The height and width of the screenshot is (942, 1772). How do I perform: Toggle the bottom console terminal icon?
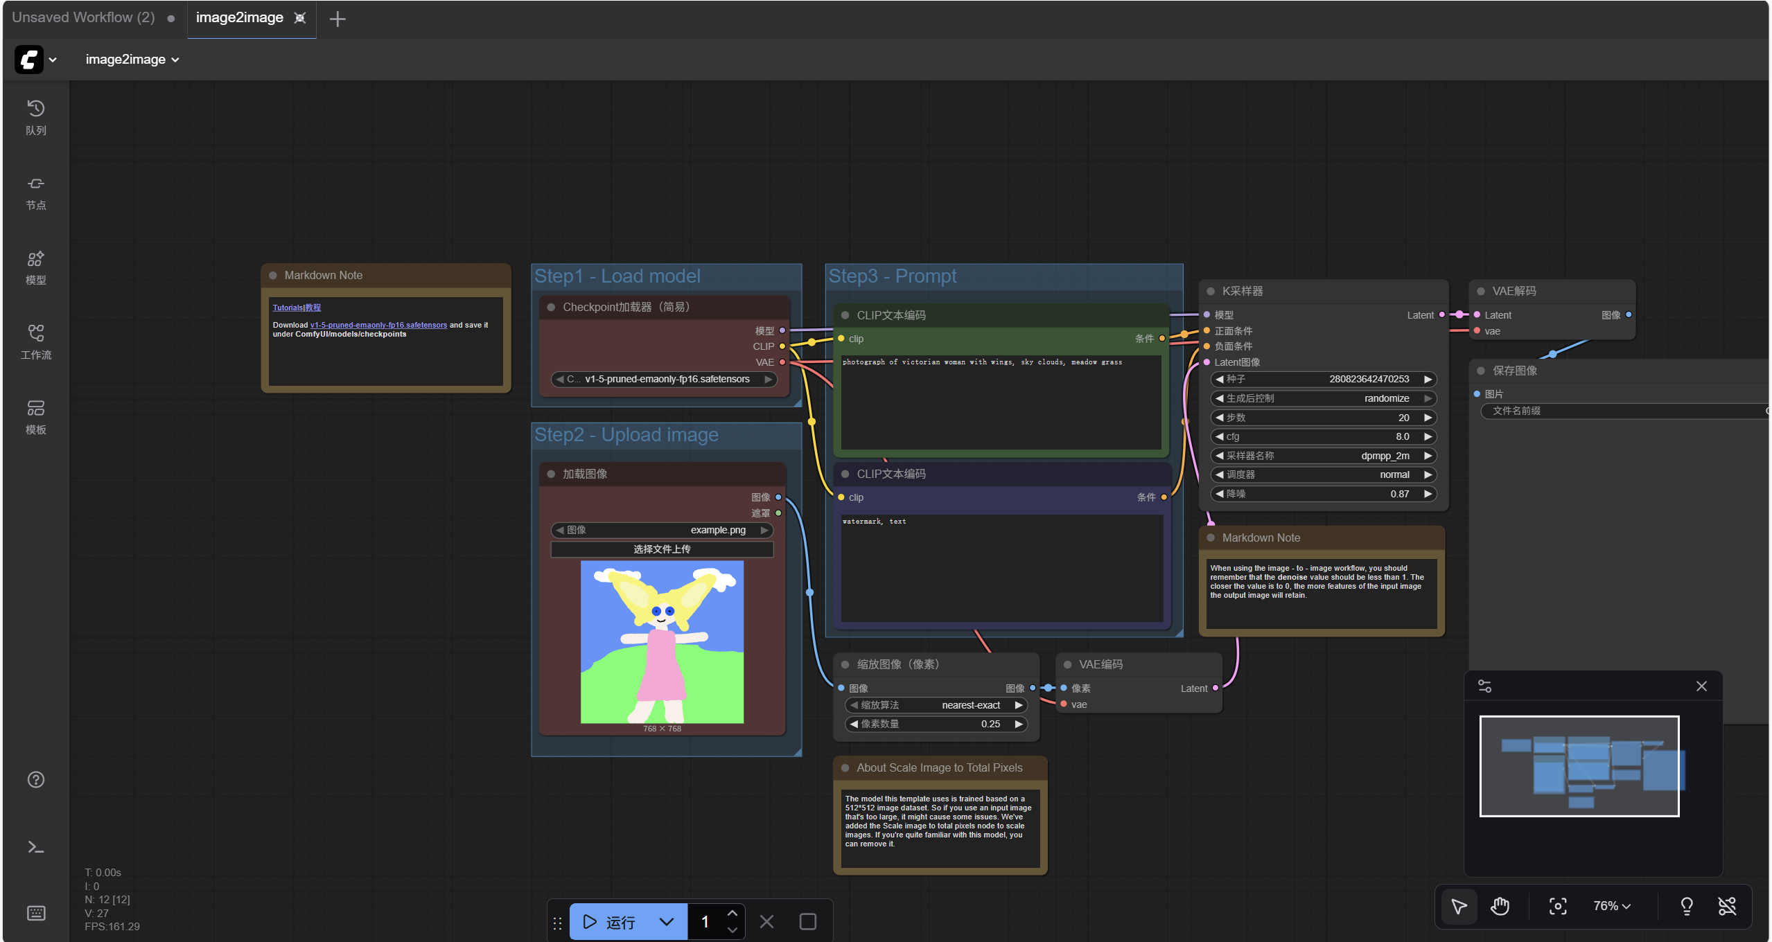tap(35, 846)
